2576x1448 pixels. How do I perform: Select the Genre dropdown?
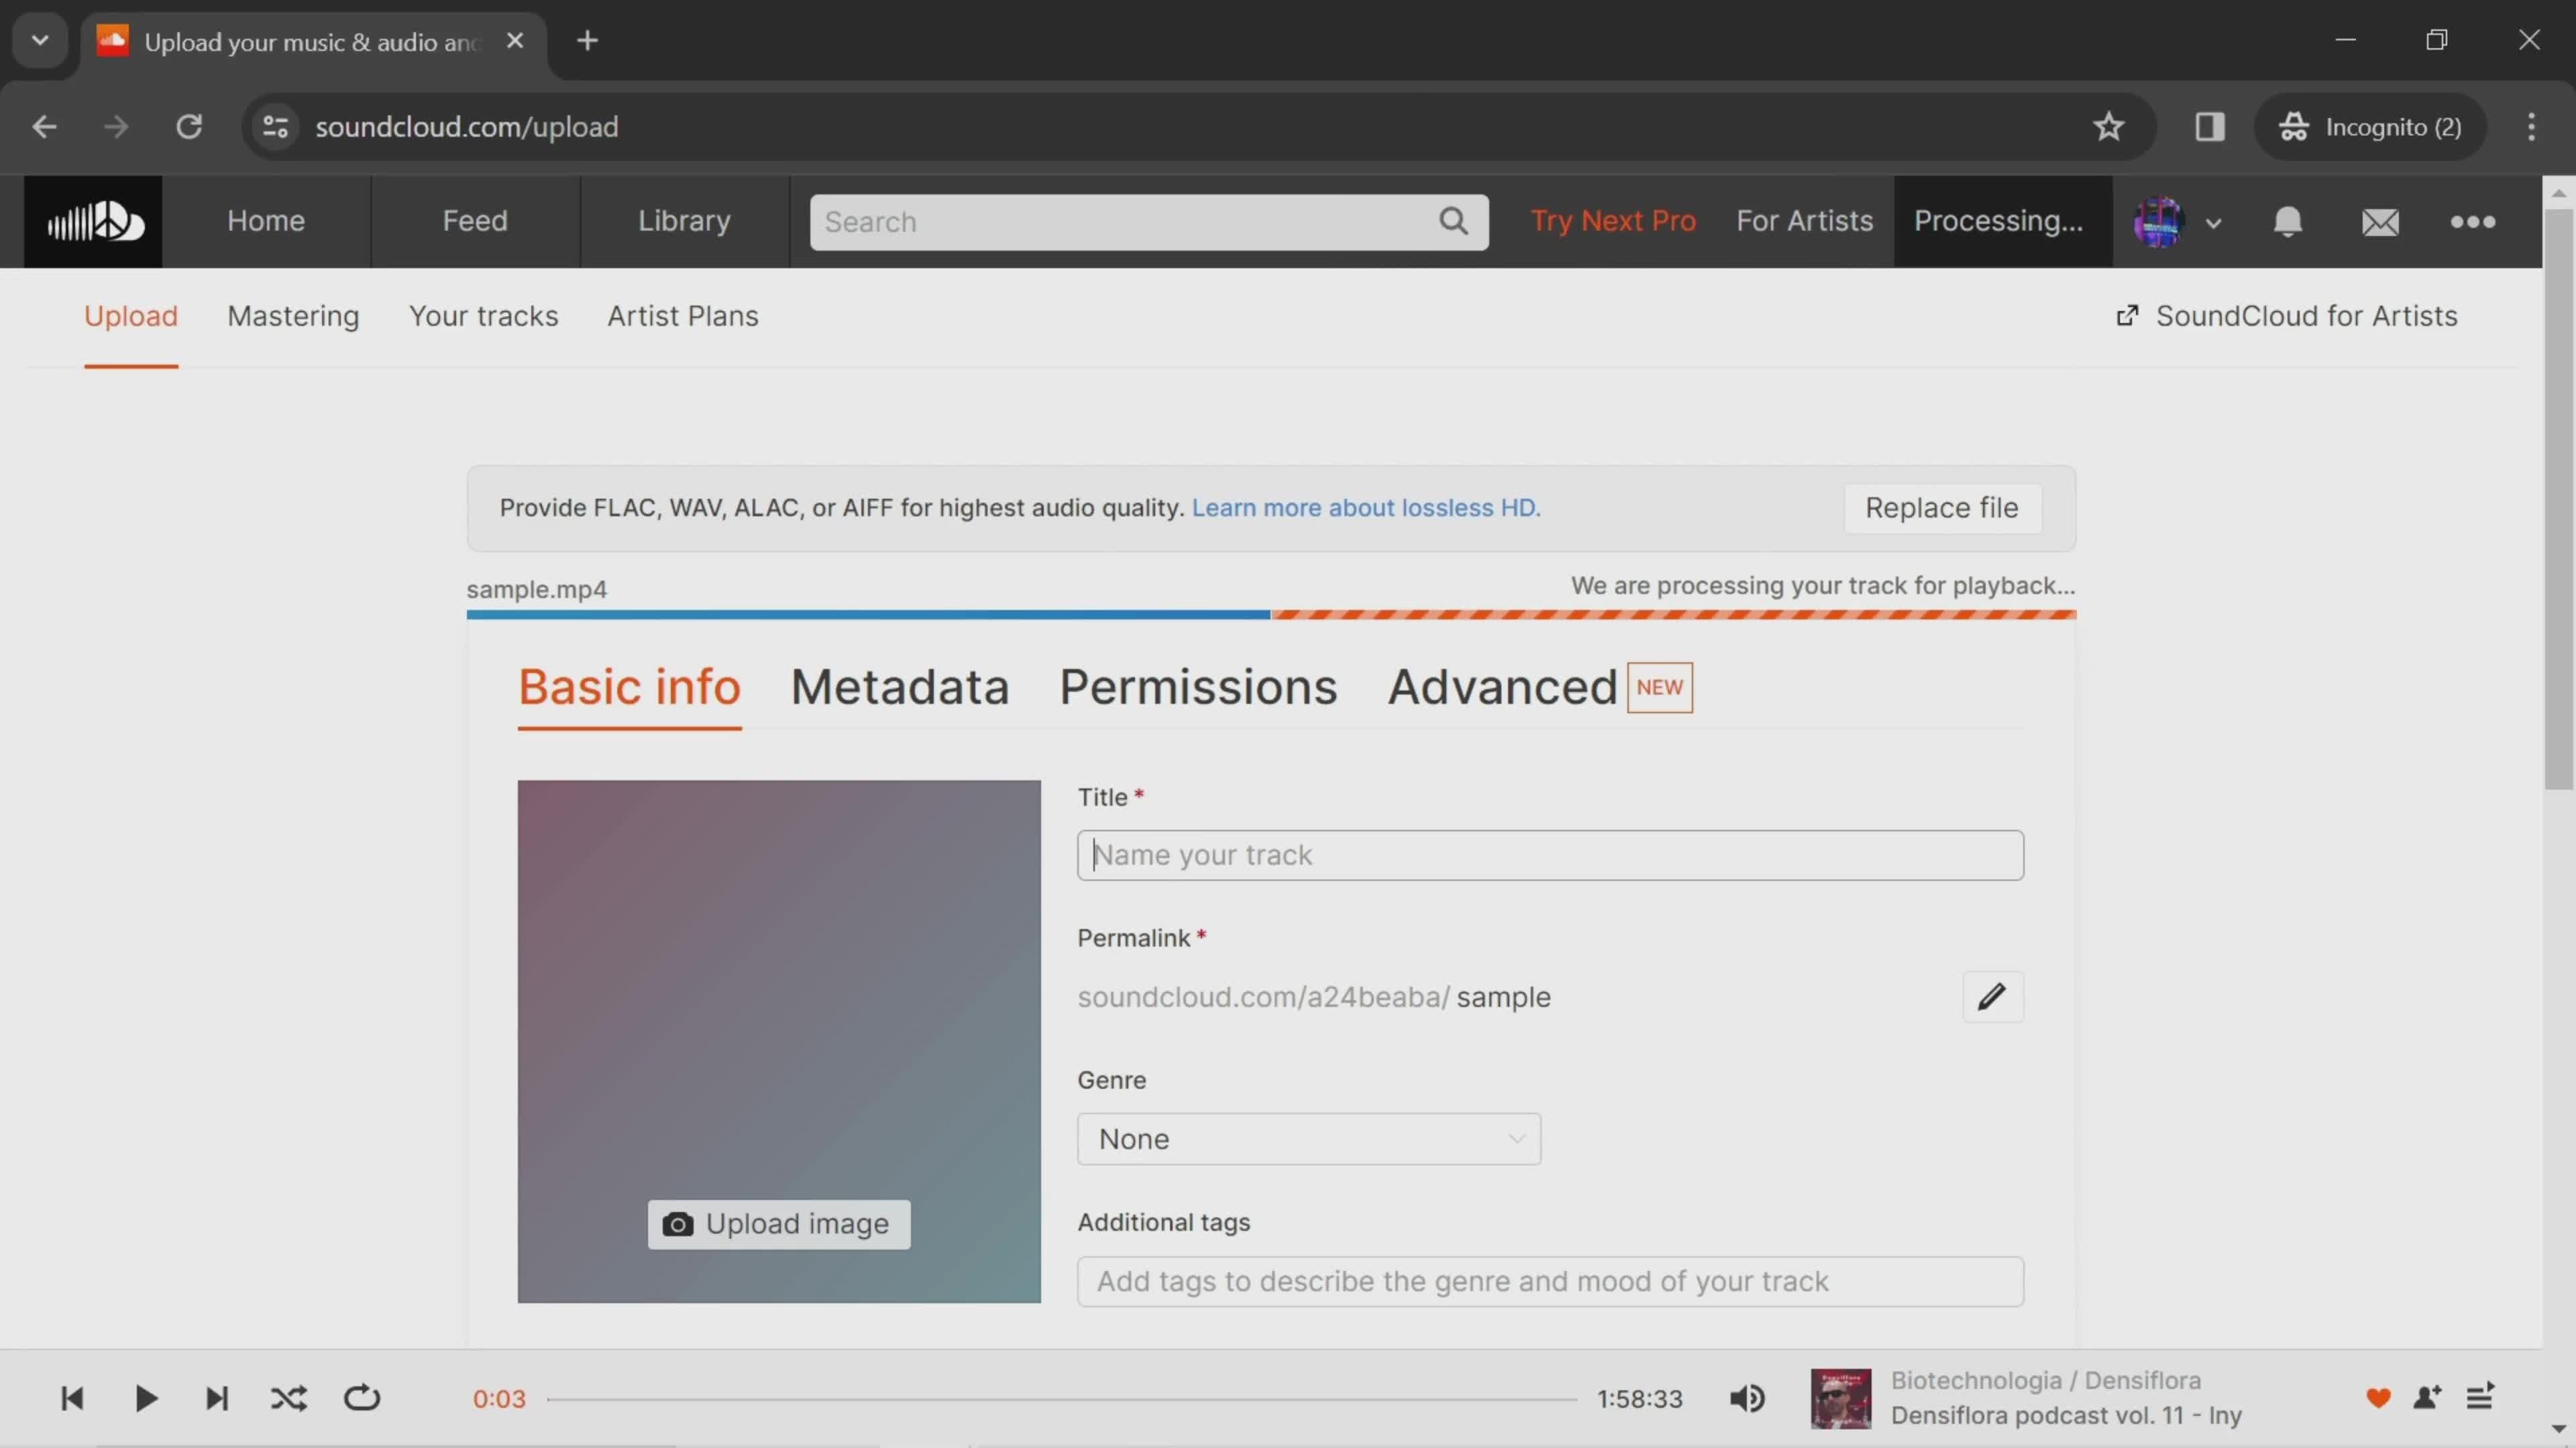1309,1138
